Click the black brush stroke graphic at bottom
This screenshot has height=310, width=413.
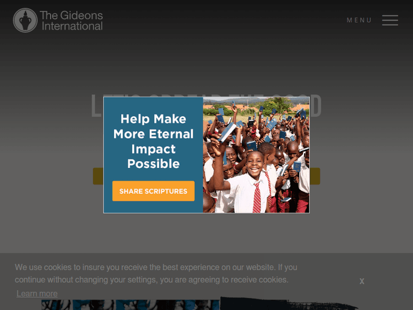[289, 303]
